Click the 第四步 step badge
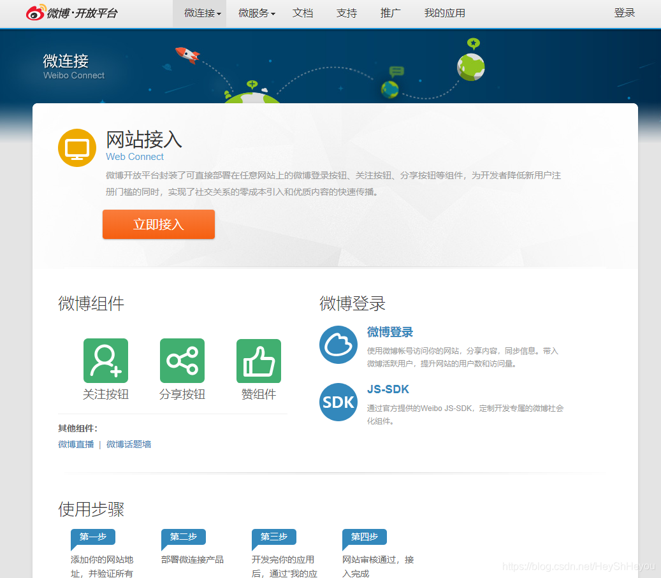Screen dimensions: 661x578 [364, 537]
